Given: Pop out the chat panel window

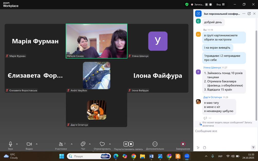Looking at the screenshot, I should point(249,14).
